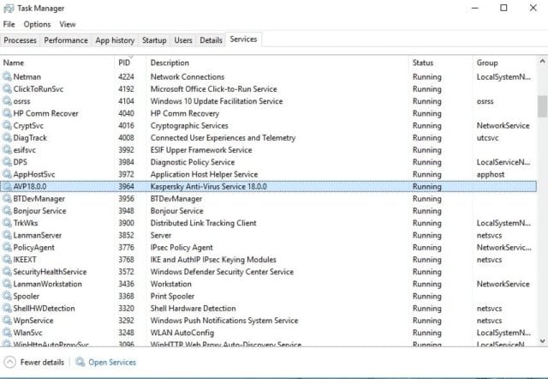Click 'Connected User Experiences and Telemetry'
The width and height of the screenshot is (548, 379).
click(x=223, y=137)
